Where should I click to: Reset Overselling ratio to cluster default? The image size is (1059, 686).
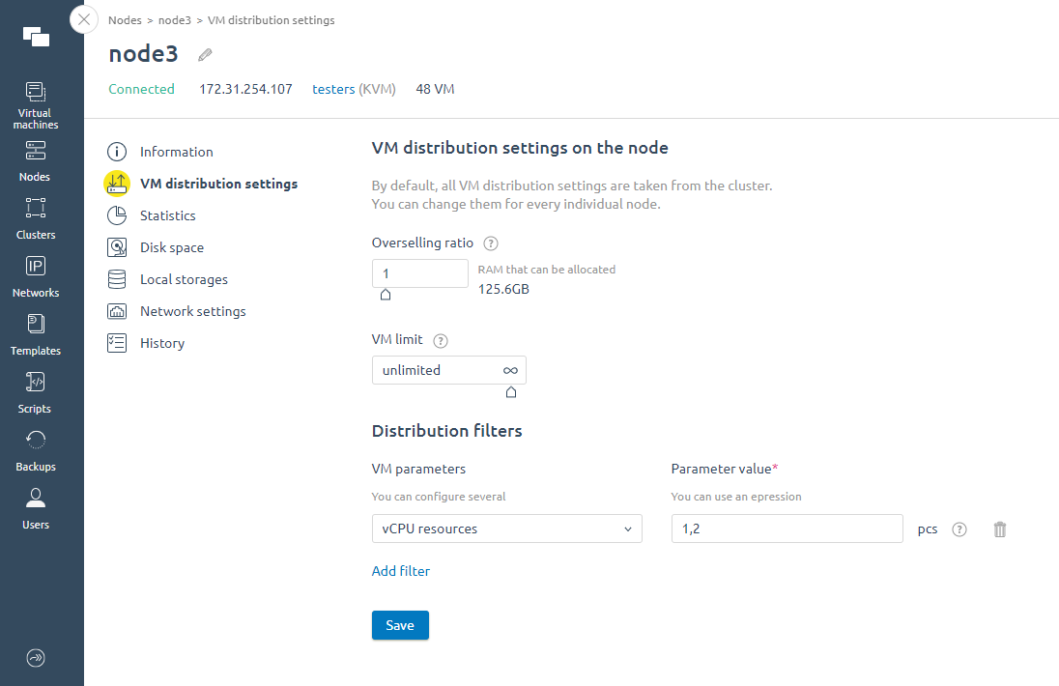point(385,294)
